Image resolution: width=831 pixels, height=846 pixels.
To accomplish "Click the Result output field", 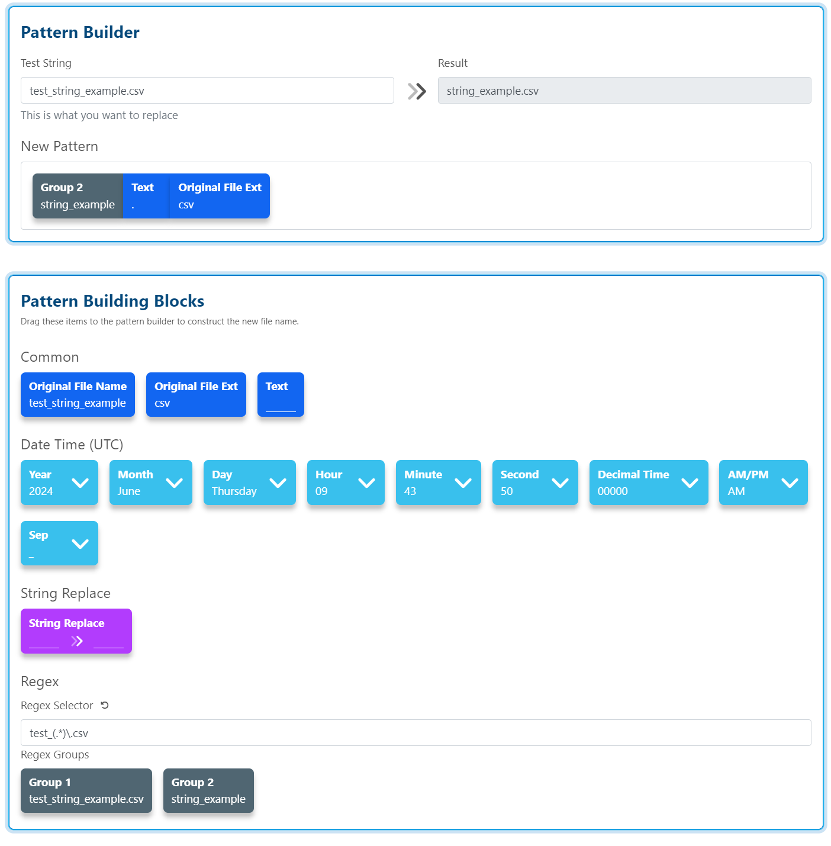I will 624,91.
